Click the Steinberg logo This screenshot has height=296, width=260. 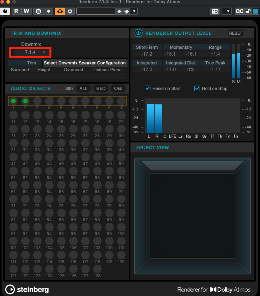tap(27, 289)
